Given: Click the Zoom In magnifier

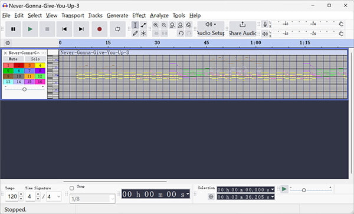Looking at the screenshot, I should coord(156,25).
